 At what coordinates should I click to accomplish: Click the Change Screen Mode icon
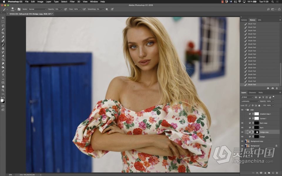3,110
